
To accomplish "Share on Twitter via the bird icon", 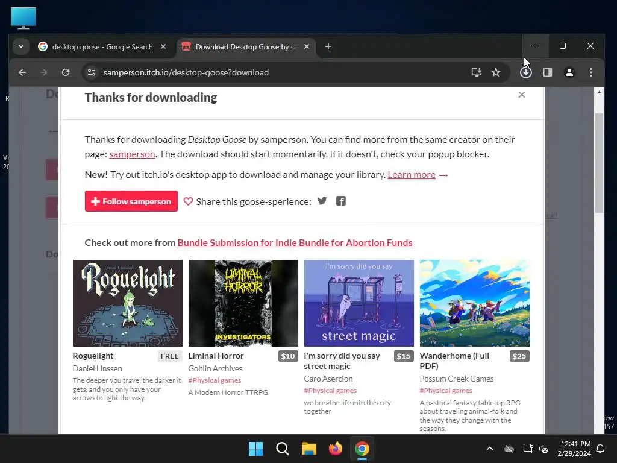I will 322,201.
